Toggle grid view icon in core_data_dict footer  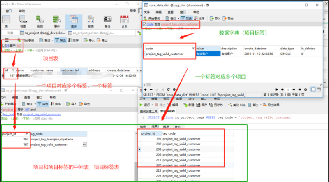coord(313,89)
